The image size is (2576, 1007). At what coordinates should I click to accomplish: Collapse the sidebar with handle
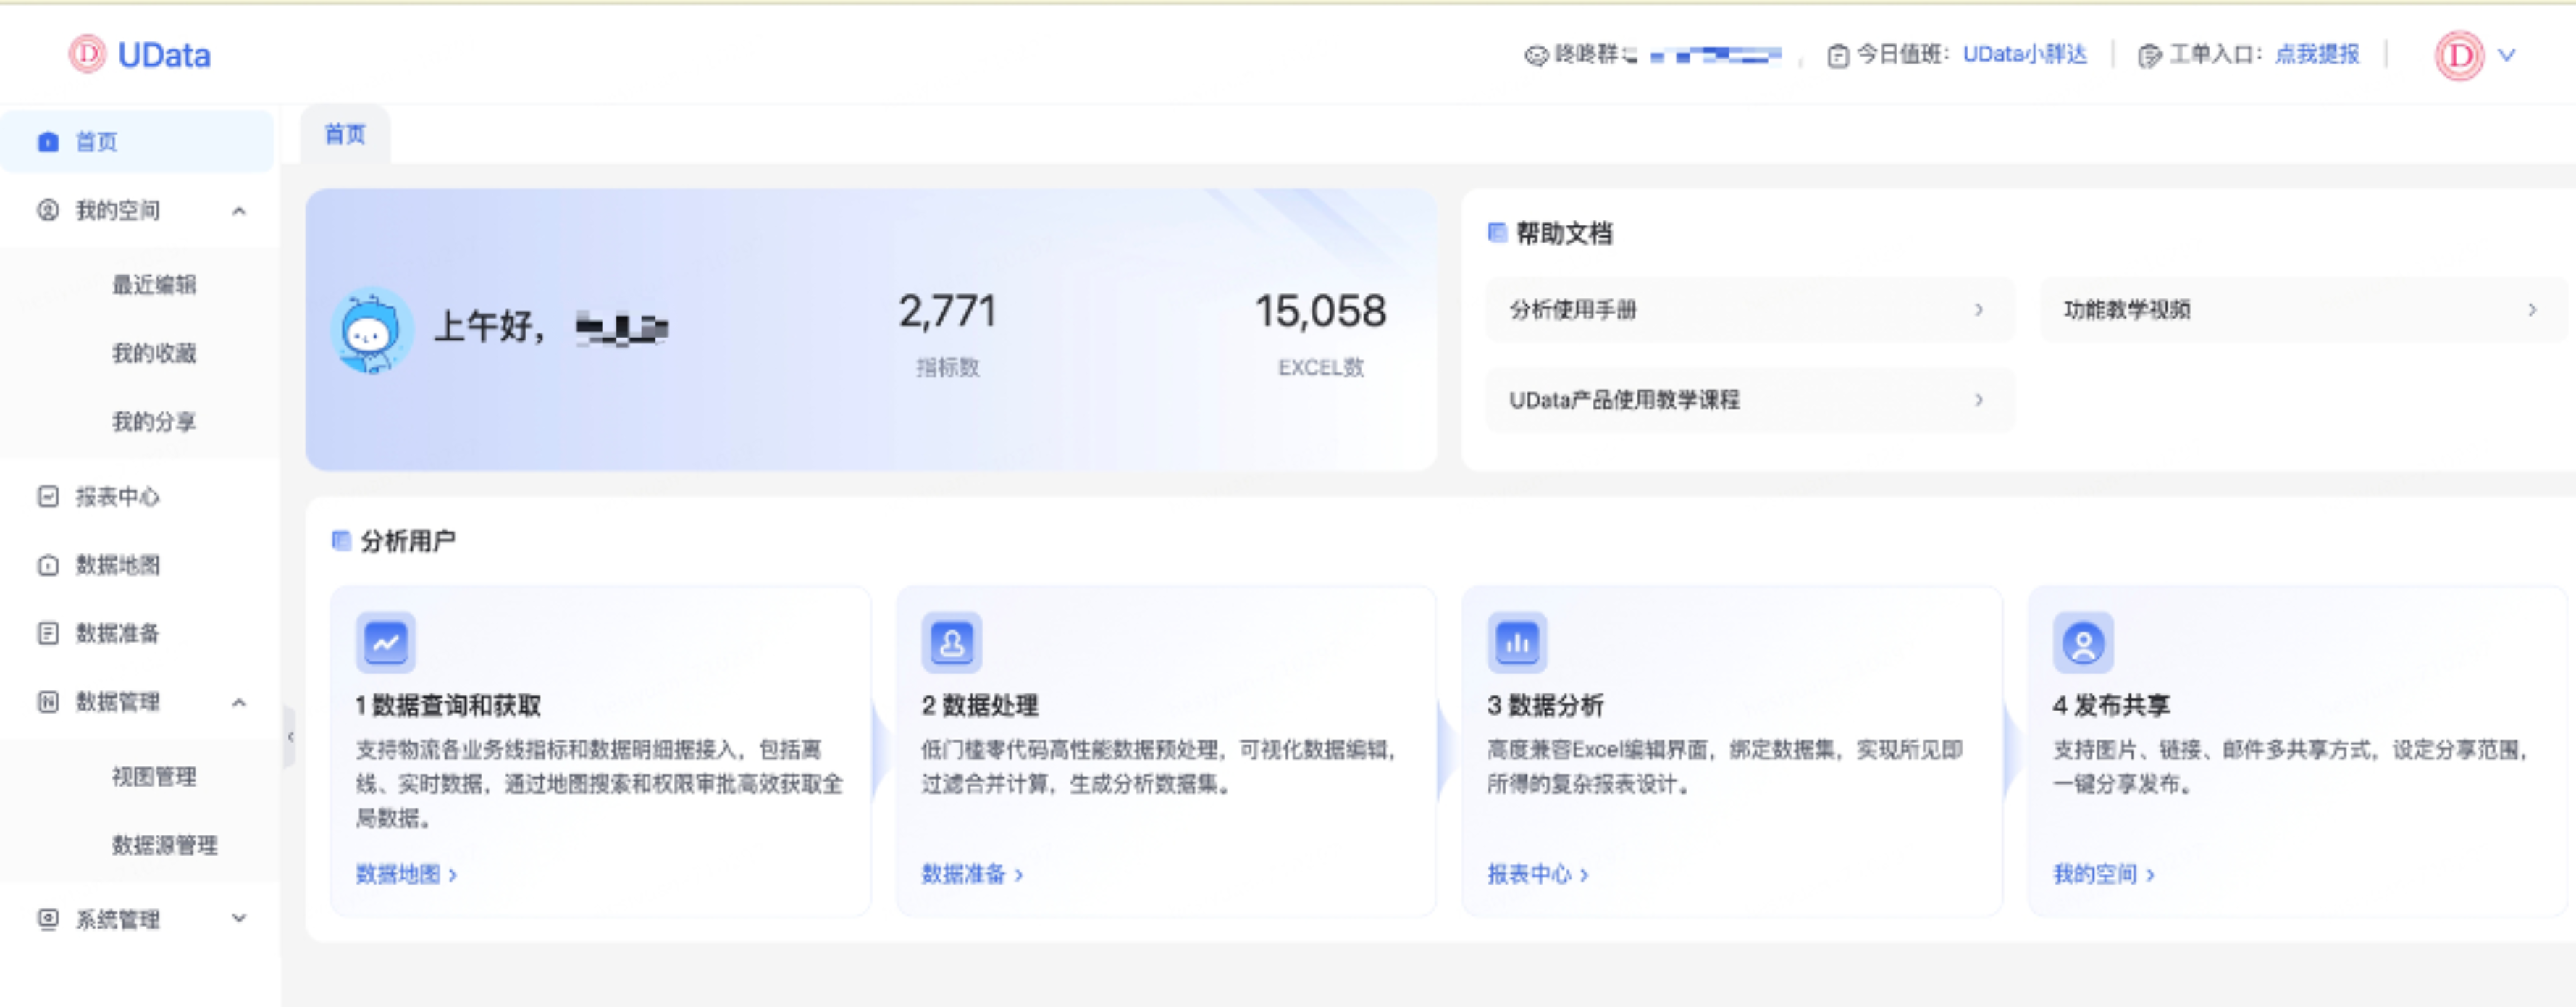tap(290, 737)
